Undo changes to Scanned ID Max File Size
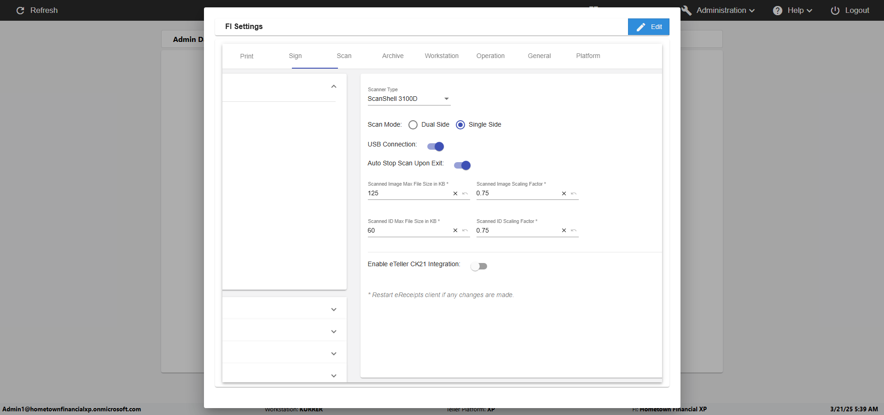The width and height of the screenshot is (884, 415). [465, 230]
